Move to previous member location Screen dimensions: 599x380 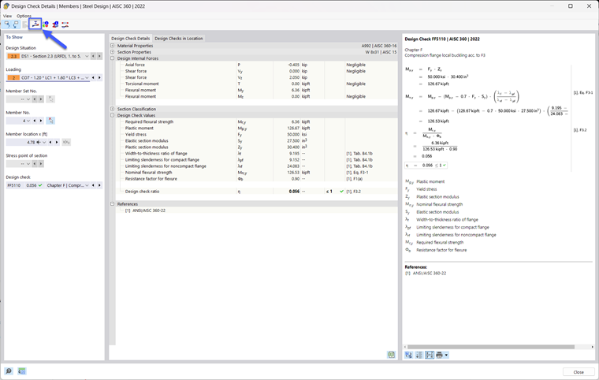(x=50, y=142)
